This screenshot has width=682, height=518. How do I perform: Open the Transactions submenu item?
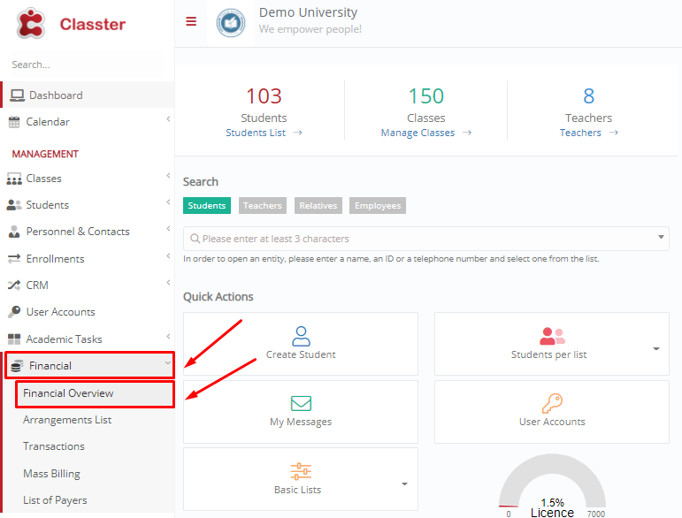pyautogui.click(x=54, y=446)
